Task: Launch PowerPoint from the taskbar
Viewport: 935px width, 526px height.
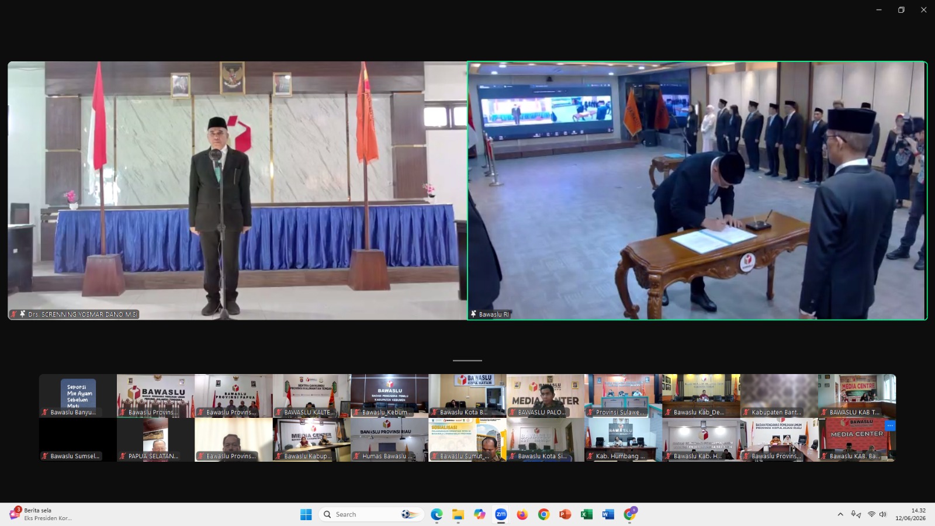Action: [565, 514]
